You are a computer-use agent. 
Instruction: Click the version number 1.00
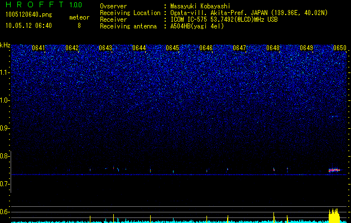(x=75, y=4)
